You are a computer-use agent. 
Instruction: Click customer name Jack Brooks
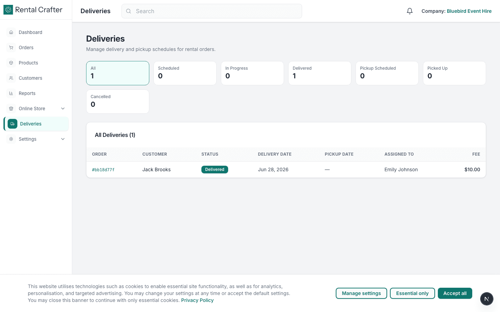(x=157, y=170)
